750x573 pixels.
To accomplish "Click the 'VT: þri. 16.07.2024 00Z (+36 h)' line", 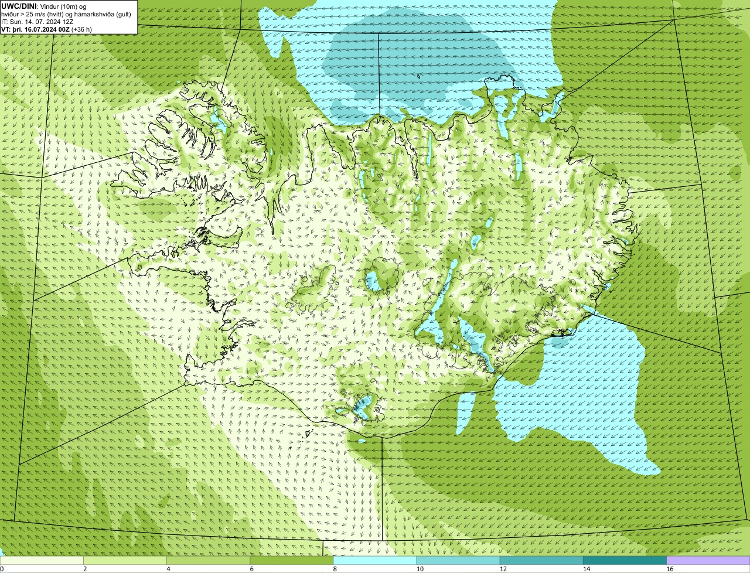I will (46, 29).
